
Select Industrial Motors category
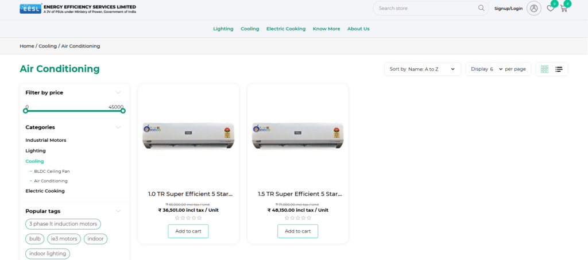pyautogui.click(x=46, y=140)
